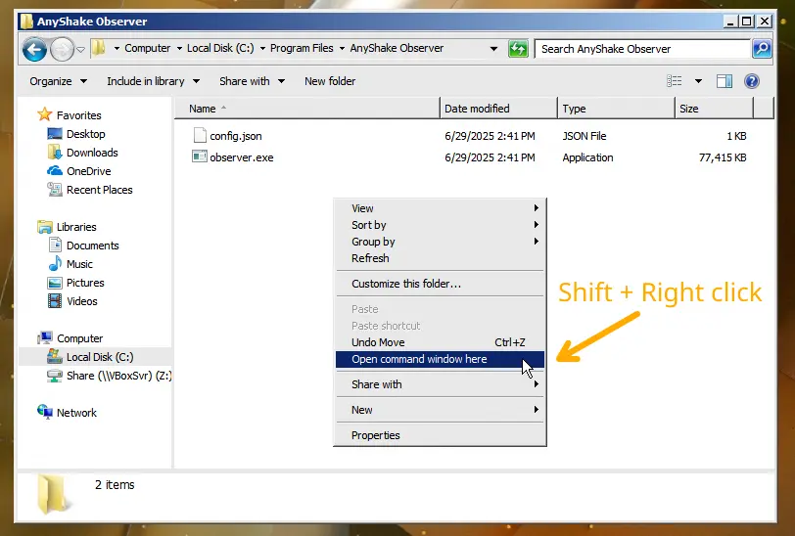Click the Music note icon
795x536 pixels.
click(x=55, y=263)
